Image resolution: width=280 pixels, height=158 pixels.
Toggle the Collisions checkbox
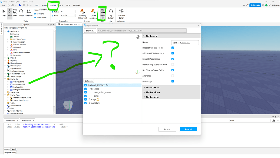tap(35, 14)
